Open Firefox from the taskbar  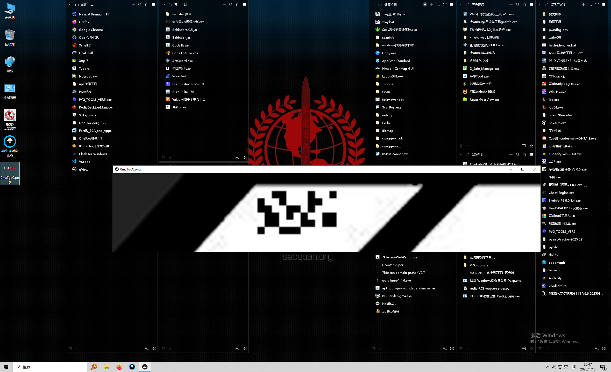tap(119, 367)
